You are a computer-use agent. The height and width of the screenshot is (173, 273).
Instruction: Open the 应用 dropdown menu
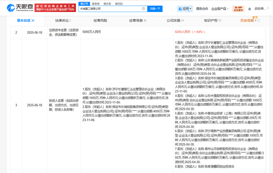[x=185, y=9]
